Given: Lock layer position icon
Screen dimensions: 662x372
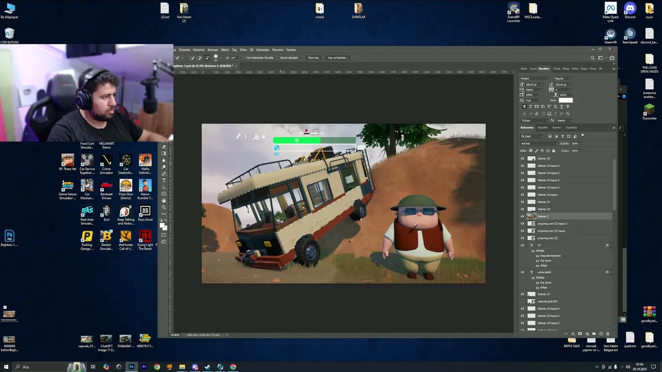Looking at the screenshot, I should 542,151.
